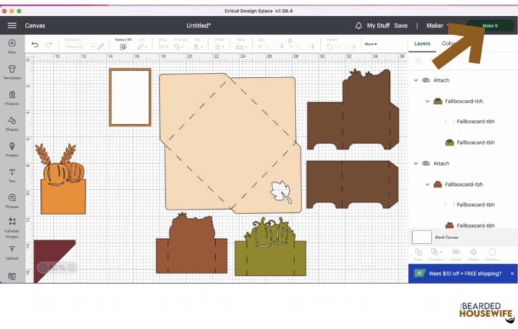518x329 pixels.
Task: Click the green Make It button
Action: 490,26
